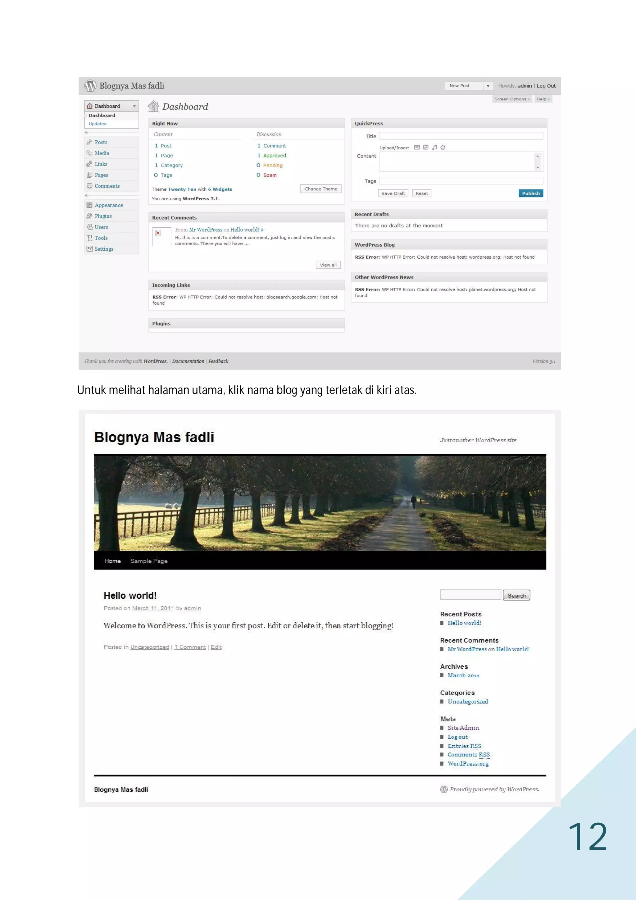Collapse the Dashboard menu arrow
The image size is (636, 900).
pyautogui.click(x=134, y=106)
